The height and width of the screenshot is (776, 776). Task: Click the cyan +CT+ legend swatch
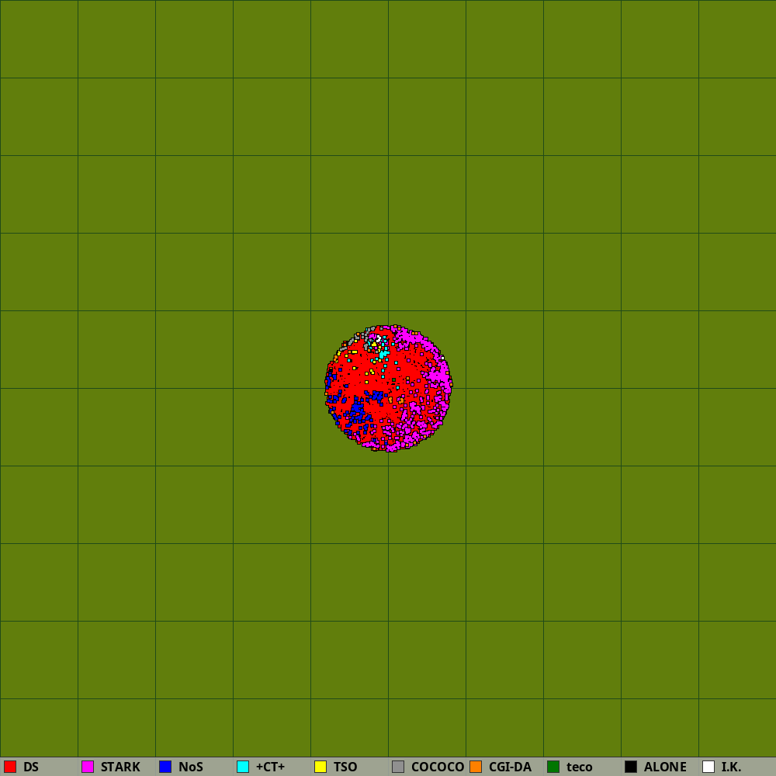(x=243, y=767)
